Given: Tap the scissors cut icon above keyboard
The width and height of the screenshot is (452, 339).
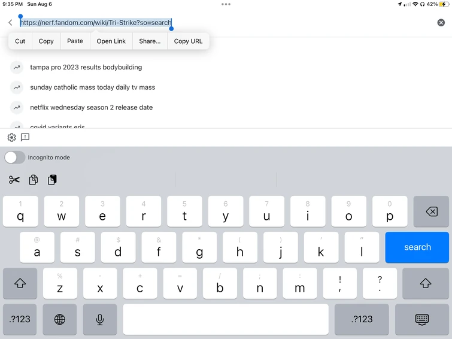Looking at the screenshot, I should pos(14,180).
